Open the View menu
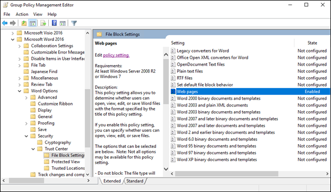The image size is (331, 192). 38,14
